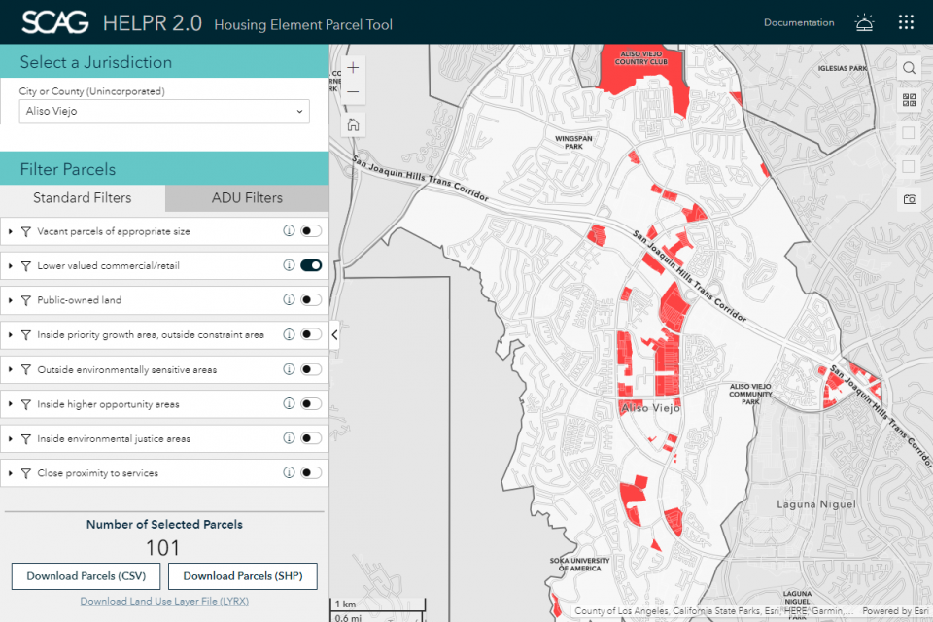
Task: Expand the Outside environmentally sensitive areas filter
Action: (11, 370)
